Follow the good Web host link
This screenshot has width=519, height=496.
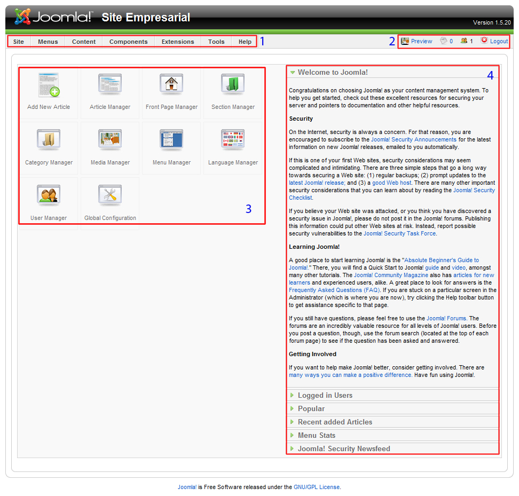(391, 183)
